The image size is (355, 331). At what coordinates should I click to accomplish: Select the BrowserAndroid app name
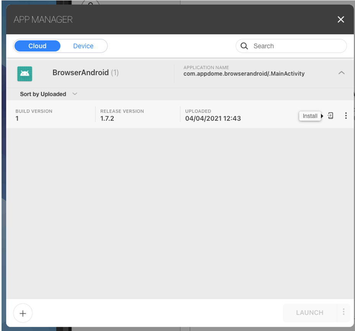pos(81,73)
